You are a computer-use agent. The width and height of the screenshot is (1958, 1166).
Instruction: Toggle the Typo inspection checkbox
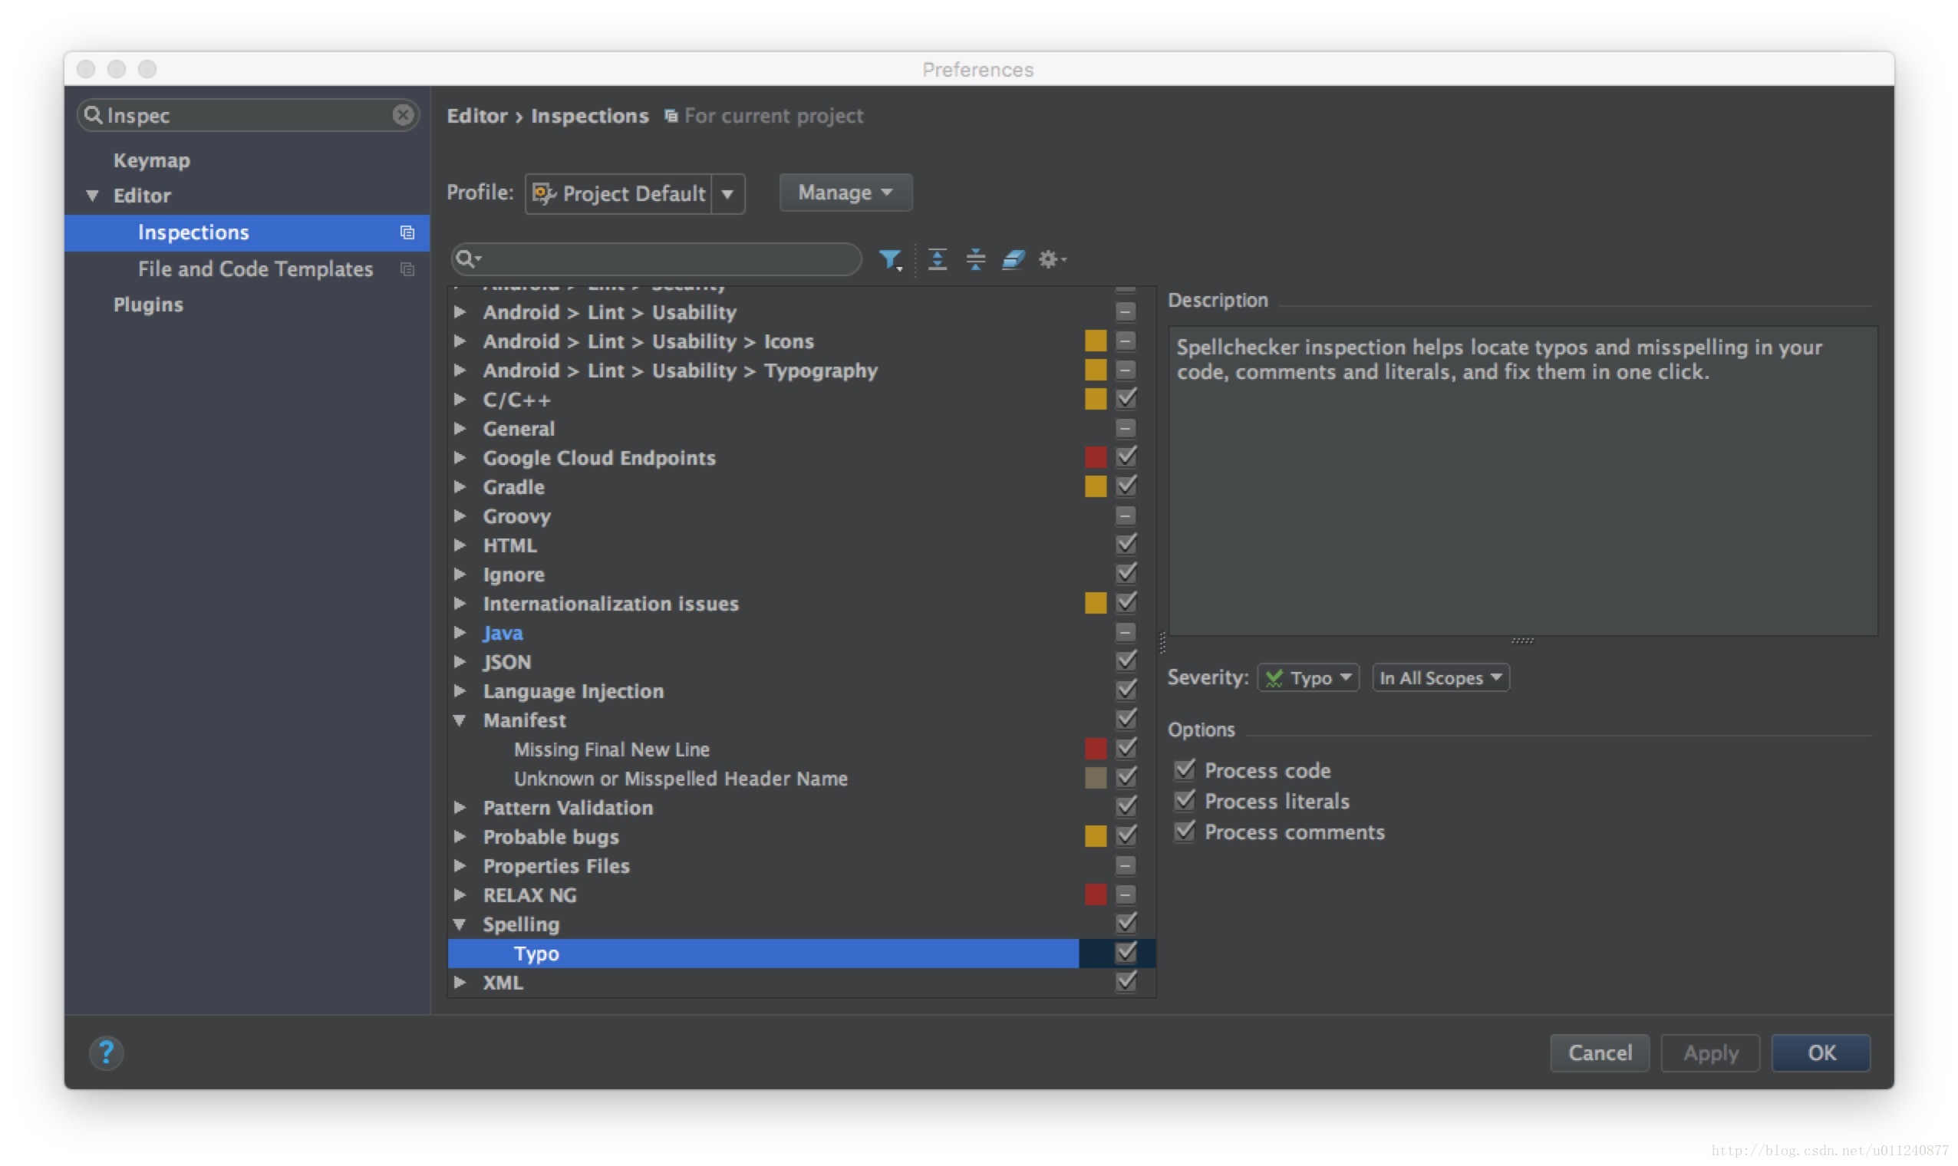1128,952
